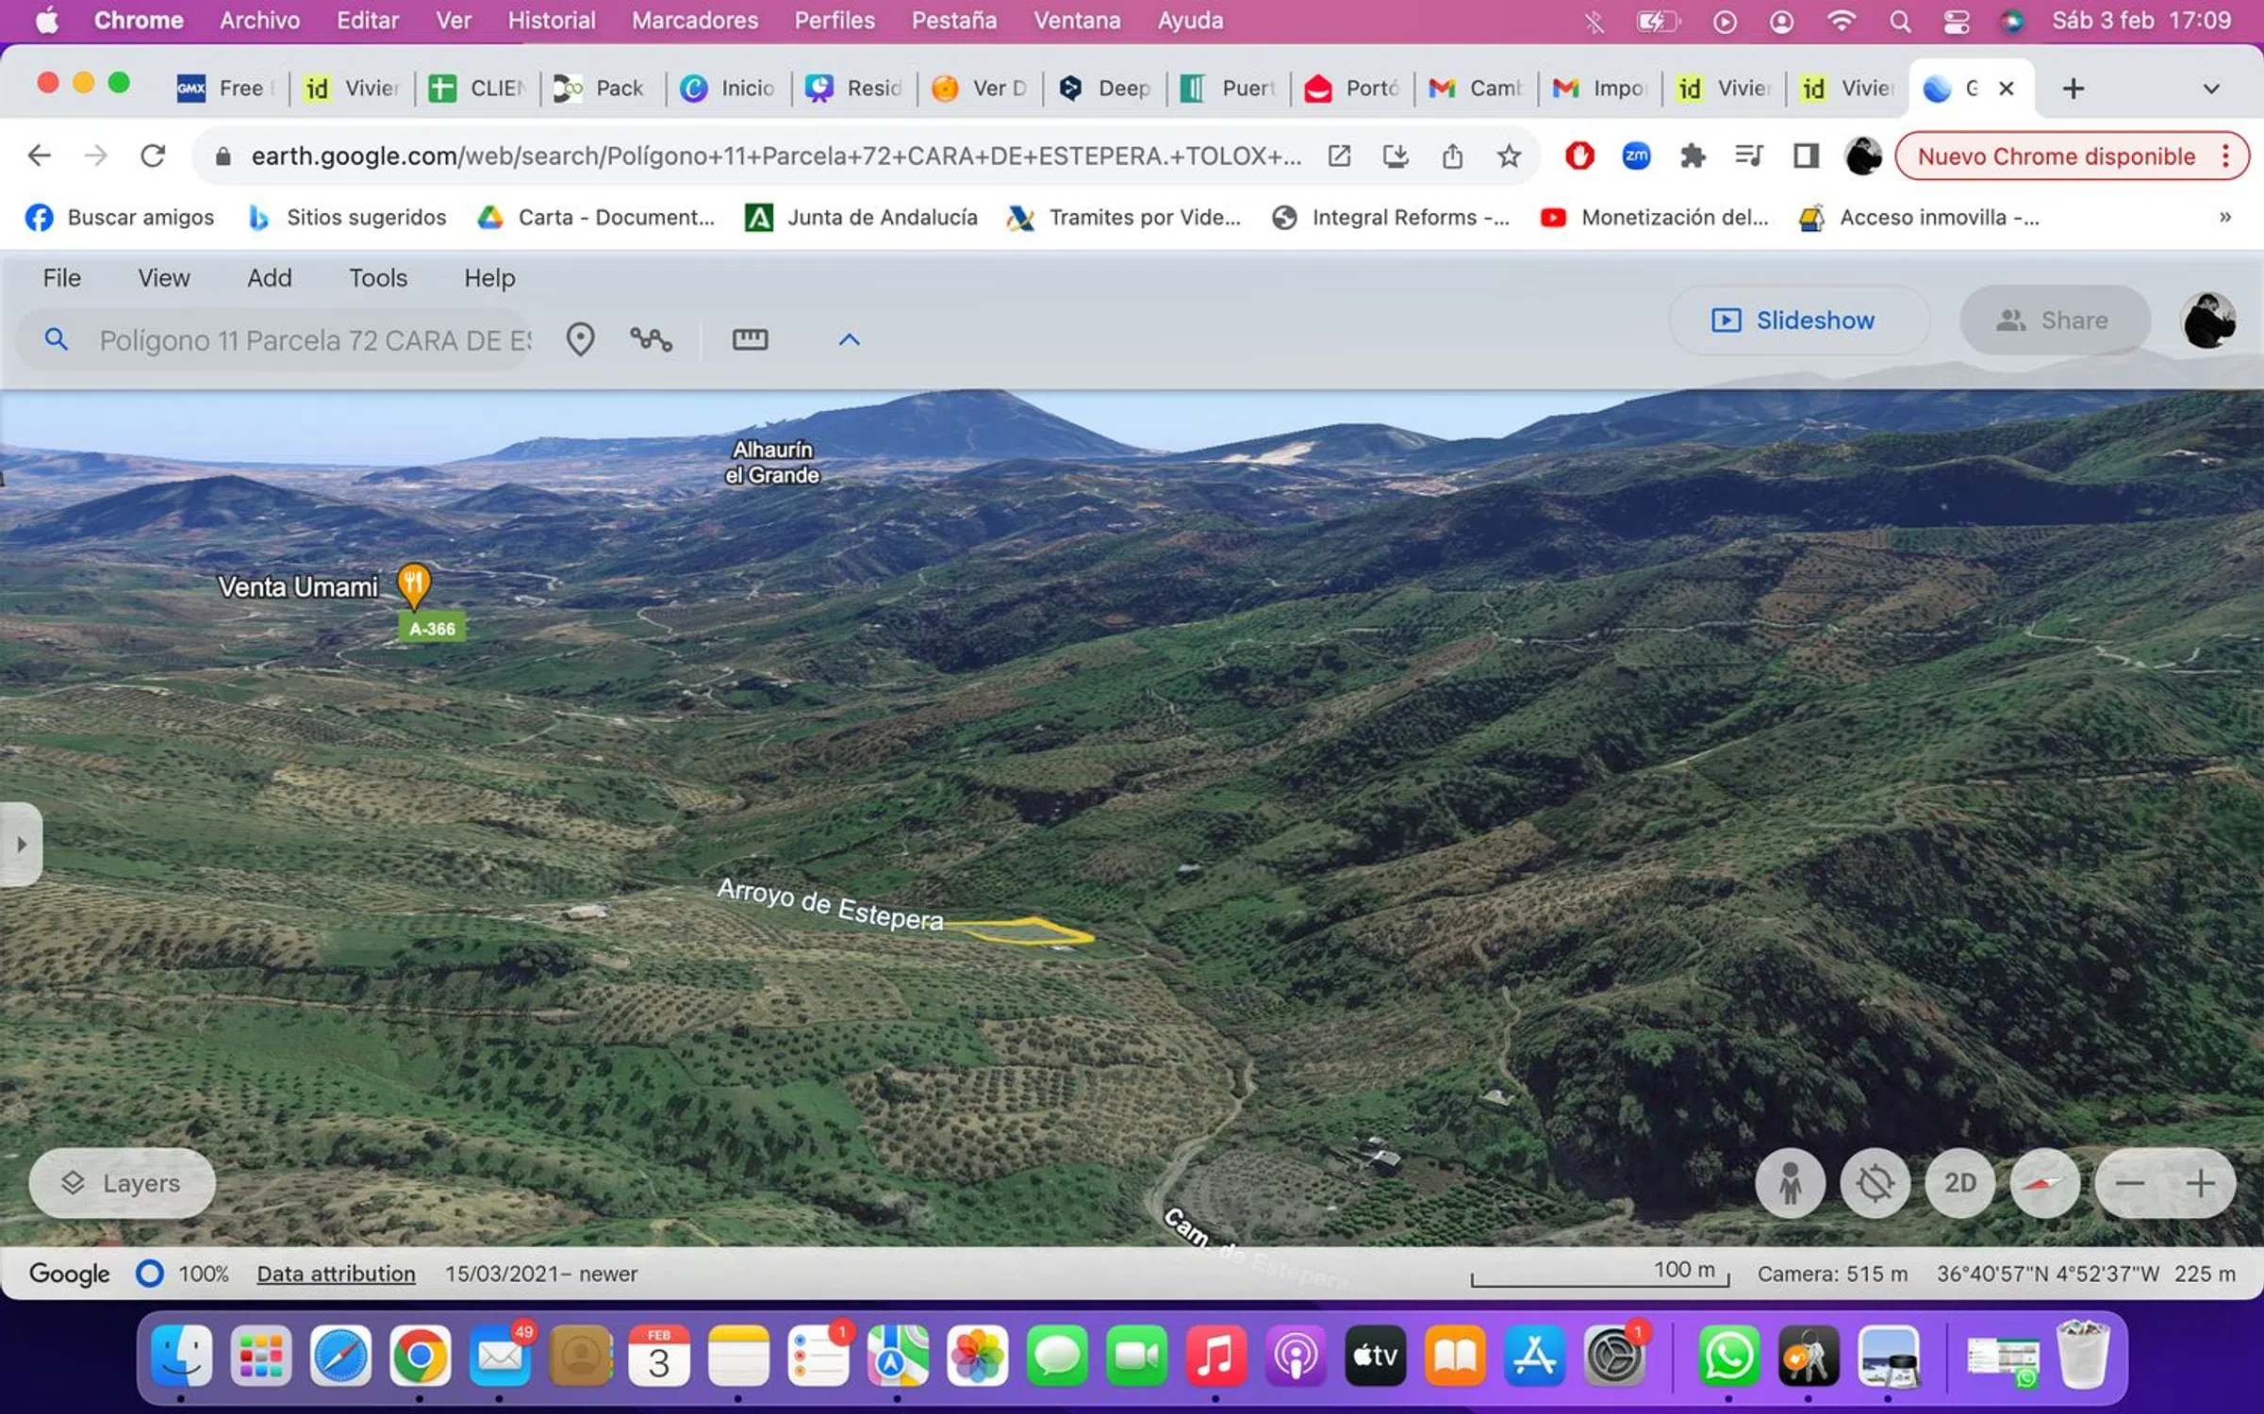Screen dimensions: 2264x1414
Task: Toggle the view to 2D mode
Action: [x=1959, y=1183]
